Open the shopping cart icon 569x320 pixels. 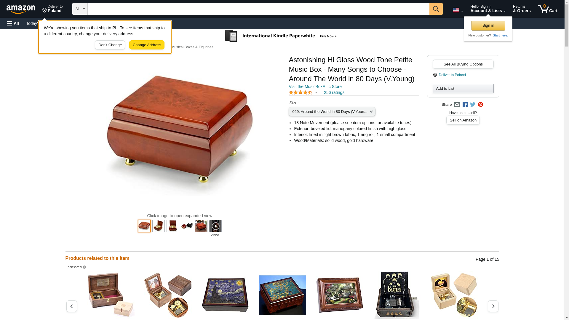[x=547, y=9]
